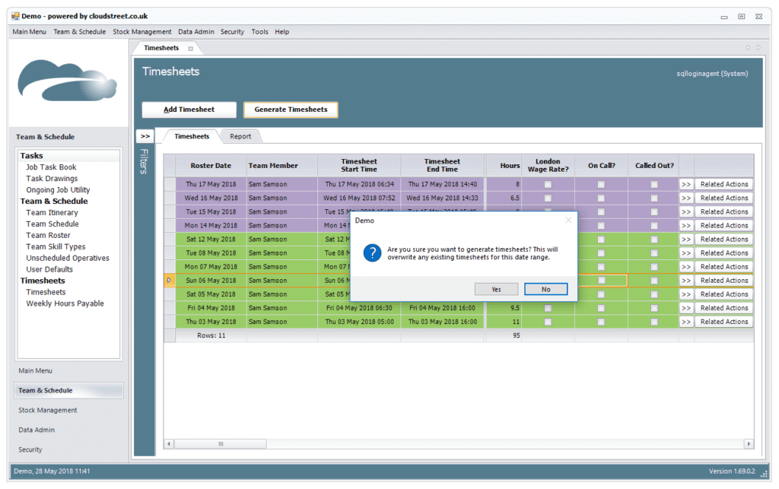Switch to the Report tab
Screen dimensions: 779x489
(x=240, y=135)
